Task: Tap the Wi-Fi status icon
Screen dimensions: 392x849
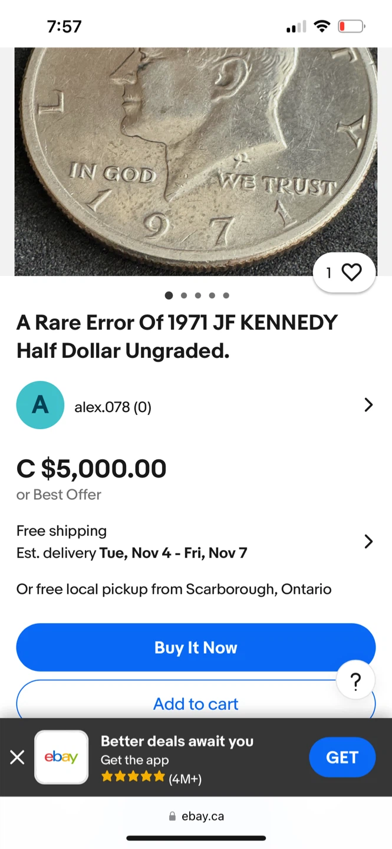Action: [322, 27]
